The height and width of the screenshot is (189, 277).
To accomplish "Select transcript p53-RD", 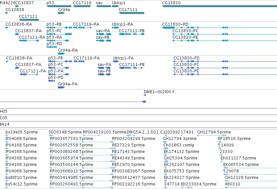I will (x=51, y=47).
